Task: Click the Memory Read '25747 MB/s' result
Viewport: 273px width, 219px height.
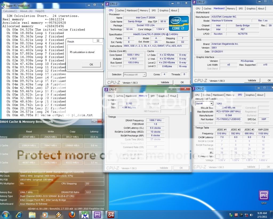Action: coord(29,137)
